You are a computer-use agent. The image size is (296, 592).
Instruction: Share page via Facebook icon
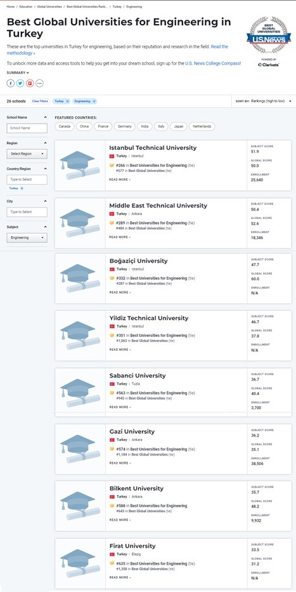click(x=11, y=84)
